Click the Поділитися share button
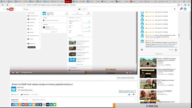Viewport: 192px width, 108px height. (25, 94)
